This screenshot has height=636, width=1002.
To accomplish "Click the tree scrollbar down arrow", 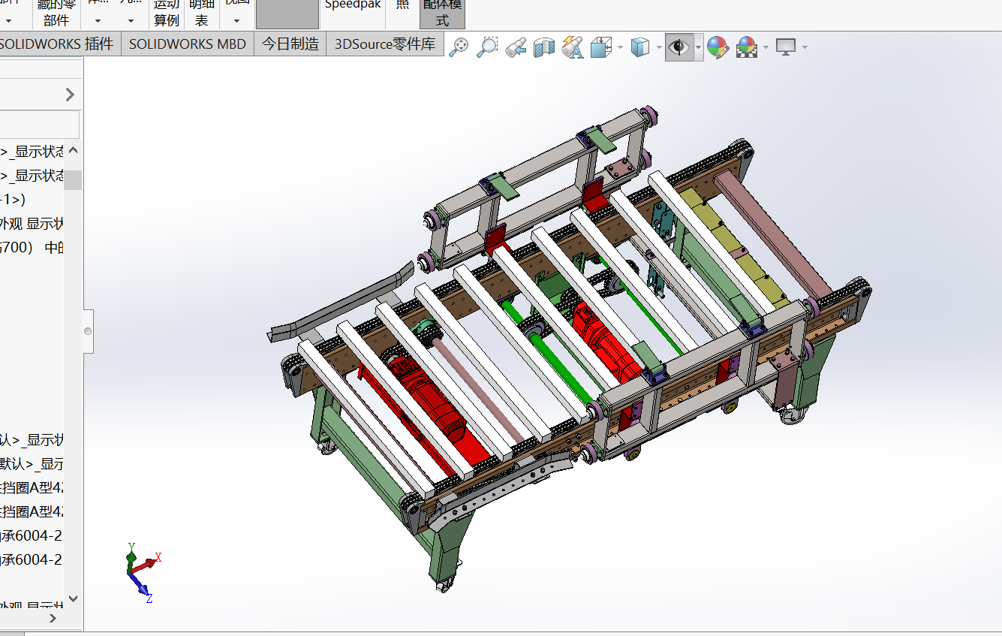I will pyautogui.click(x=73, y=598).
